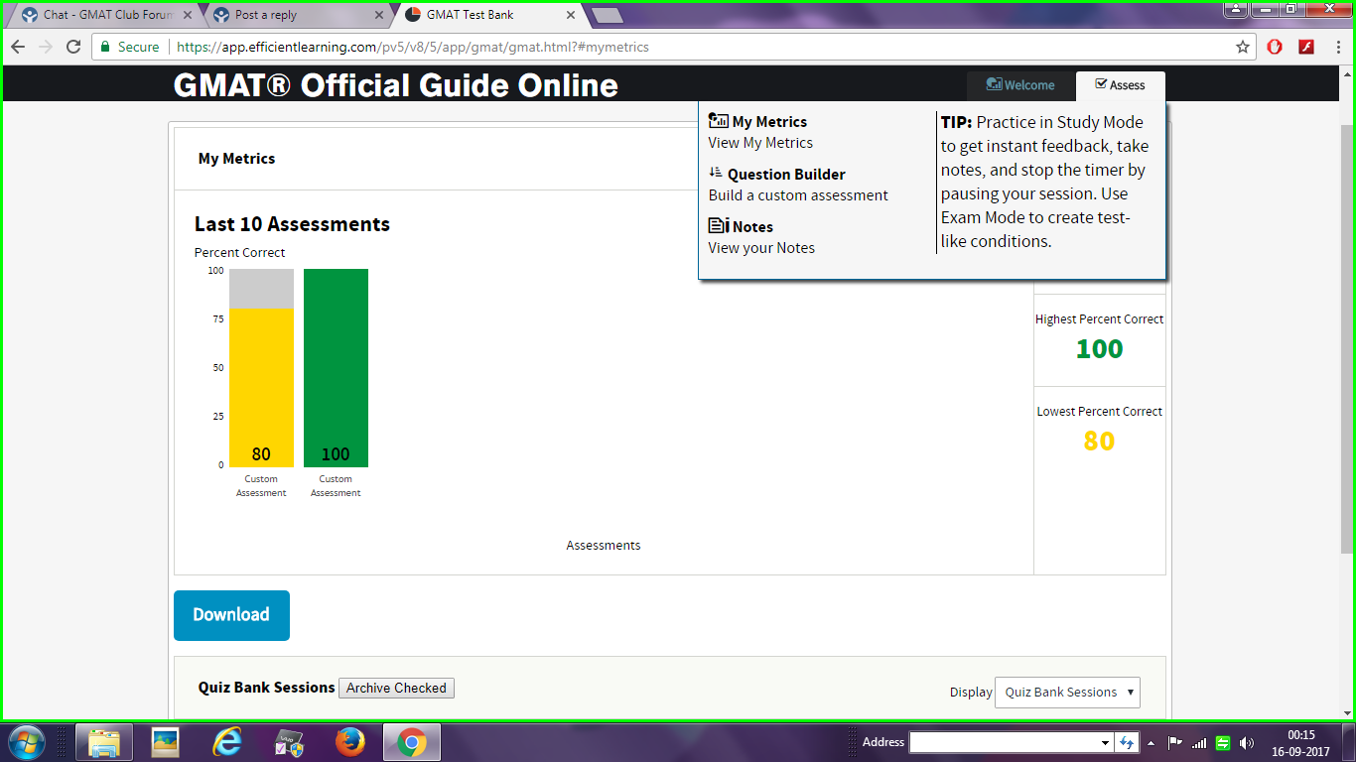
Task: Open View your Notes link
Action: pyautogui.click(x=761, y=248)
